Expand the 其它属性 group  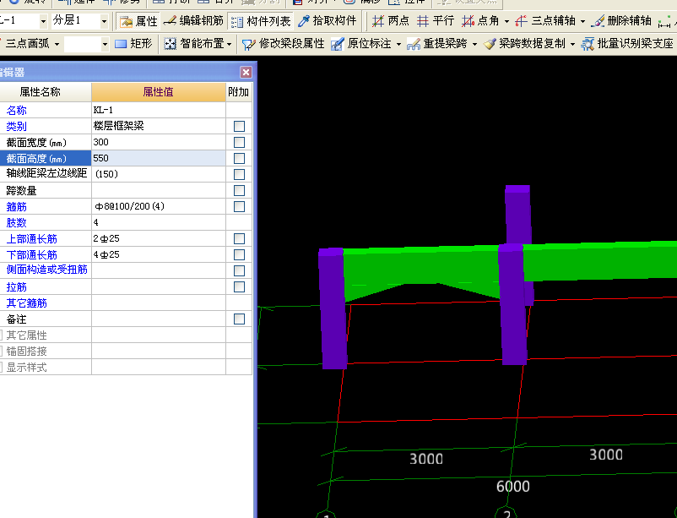tap(1, 335)
